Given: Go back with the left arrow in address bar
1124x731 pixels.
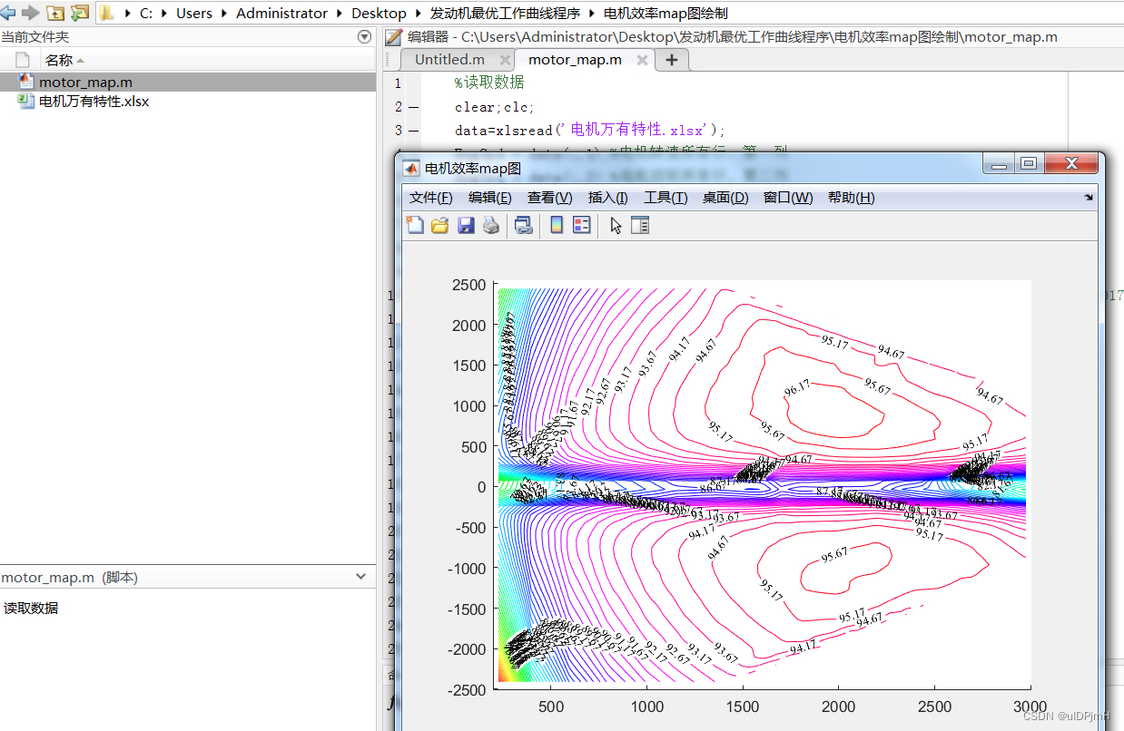Looking at the screenshot, I should pos(8,13).
